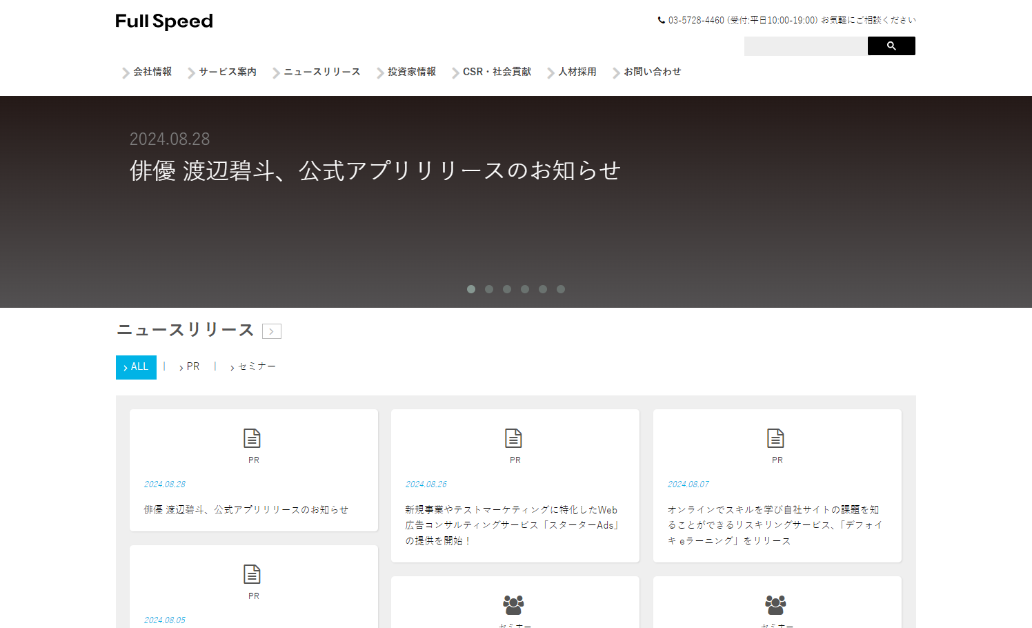The image size is (1032, 628).
Task: Click banner date 2024.08.28
Action: [x=170, y=139]
